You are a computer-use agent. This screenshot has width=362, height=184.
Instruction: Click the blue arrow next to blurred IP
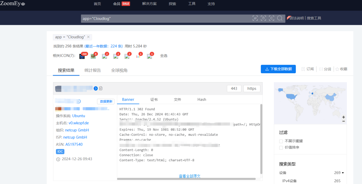pos(96,88)
